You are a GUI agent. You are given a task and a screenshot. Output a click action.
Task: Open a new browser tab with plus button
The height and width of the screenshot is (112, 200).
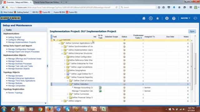pos(66,2)
